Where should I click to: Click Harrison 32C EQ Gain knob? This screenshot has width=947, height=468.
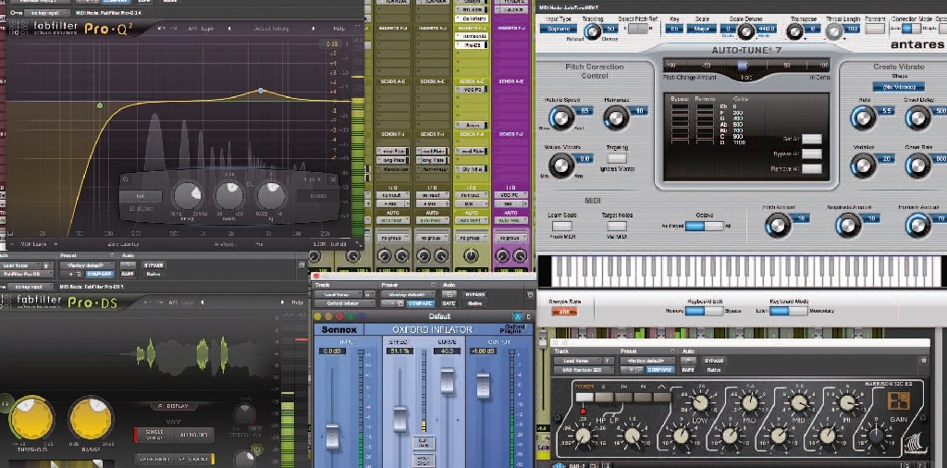(877, 436)
